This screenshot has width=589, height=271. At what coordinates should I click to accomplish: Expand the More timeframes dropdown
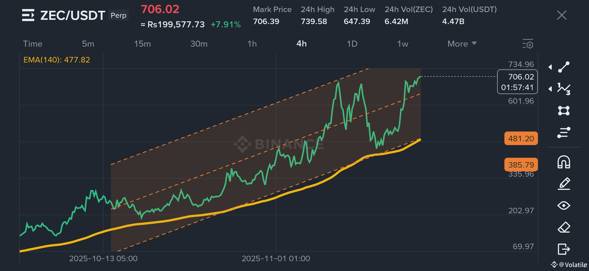tap(462, 44)
